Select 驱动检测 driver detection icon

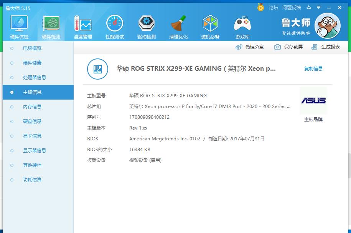146,25
